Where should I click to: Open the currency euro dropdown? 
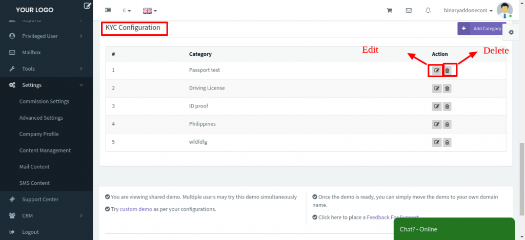point(127,11)
